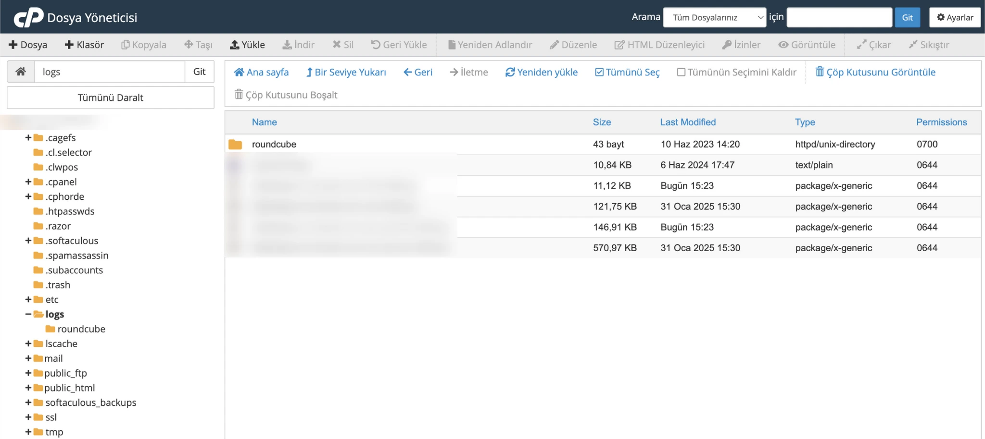985x439 pixels.
Task: Click the Düzenle edit tool
Action: [573, 45]
